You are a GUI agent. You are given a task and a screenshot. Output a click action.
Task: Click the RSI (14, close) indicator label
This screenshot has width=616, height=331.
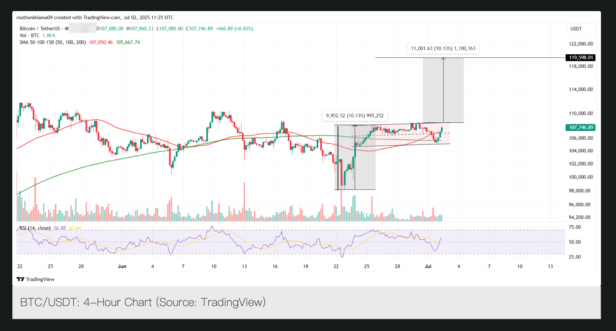coord(35,228)
